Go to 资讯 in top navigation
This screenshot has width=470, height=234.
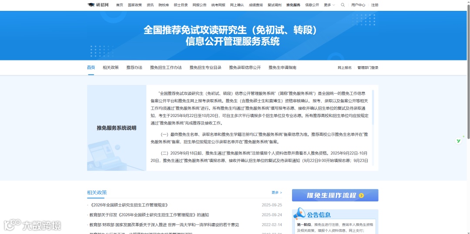[150, 5]
